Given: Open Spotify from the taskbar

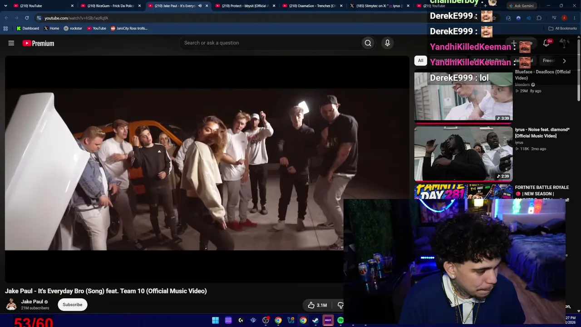Looking at the screenshot, I should [x=340, y=320].
